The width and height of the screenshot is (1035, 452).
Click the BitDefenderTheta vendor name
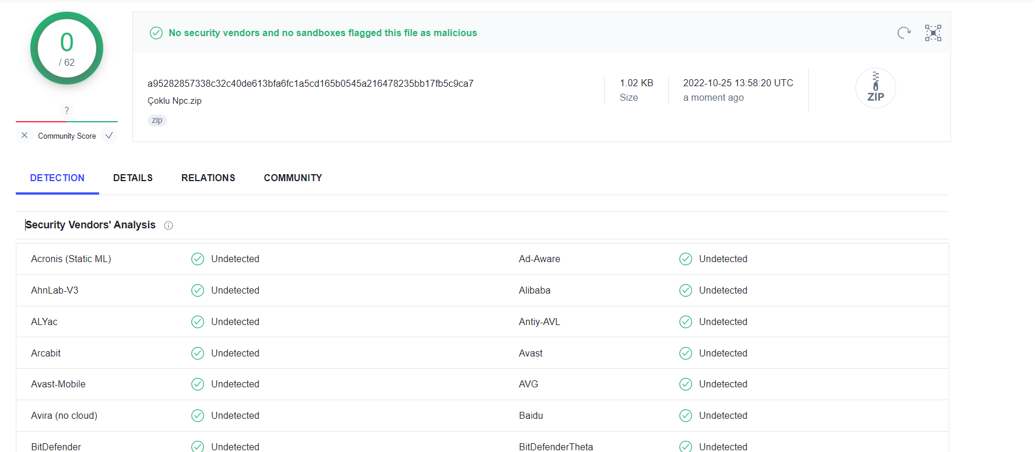coord(556,447)
